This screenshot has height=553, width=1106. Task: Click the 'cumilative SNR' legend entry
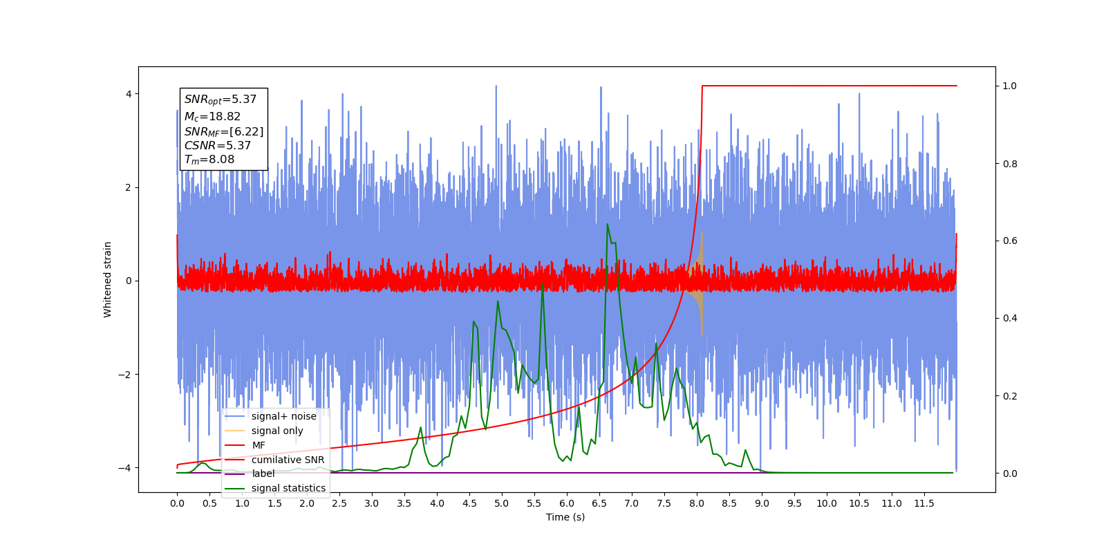[274, 460]
